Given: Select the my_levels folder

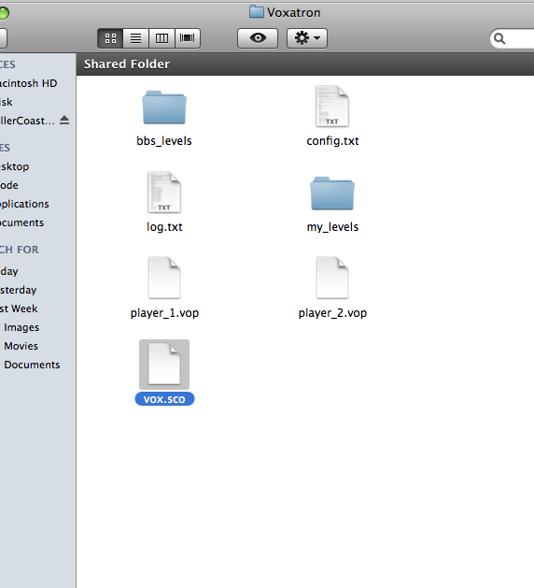Looking at the screenshot, I should point(332,194).
